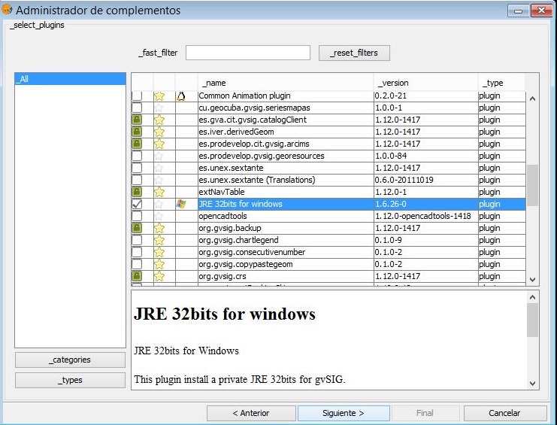The width and height of the screenshot is (557, 425).
Task: Click the plugin list scrollbar thumb
Action: coord(532,185)
